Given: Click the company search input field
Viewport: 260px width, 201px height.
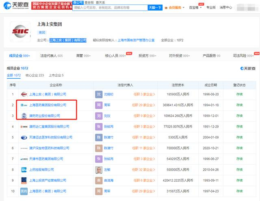Looking at the screenshot, I should (110, 8).
